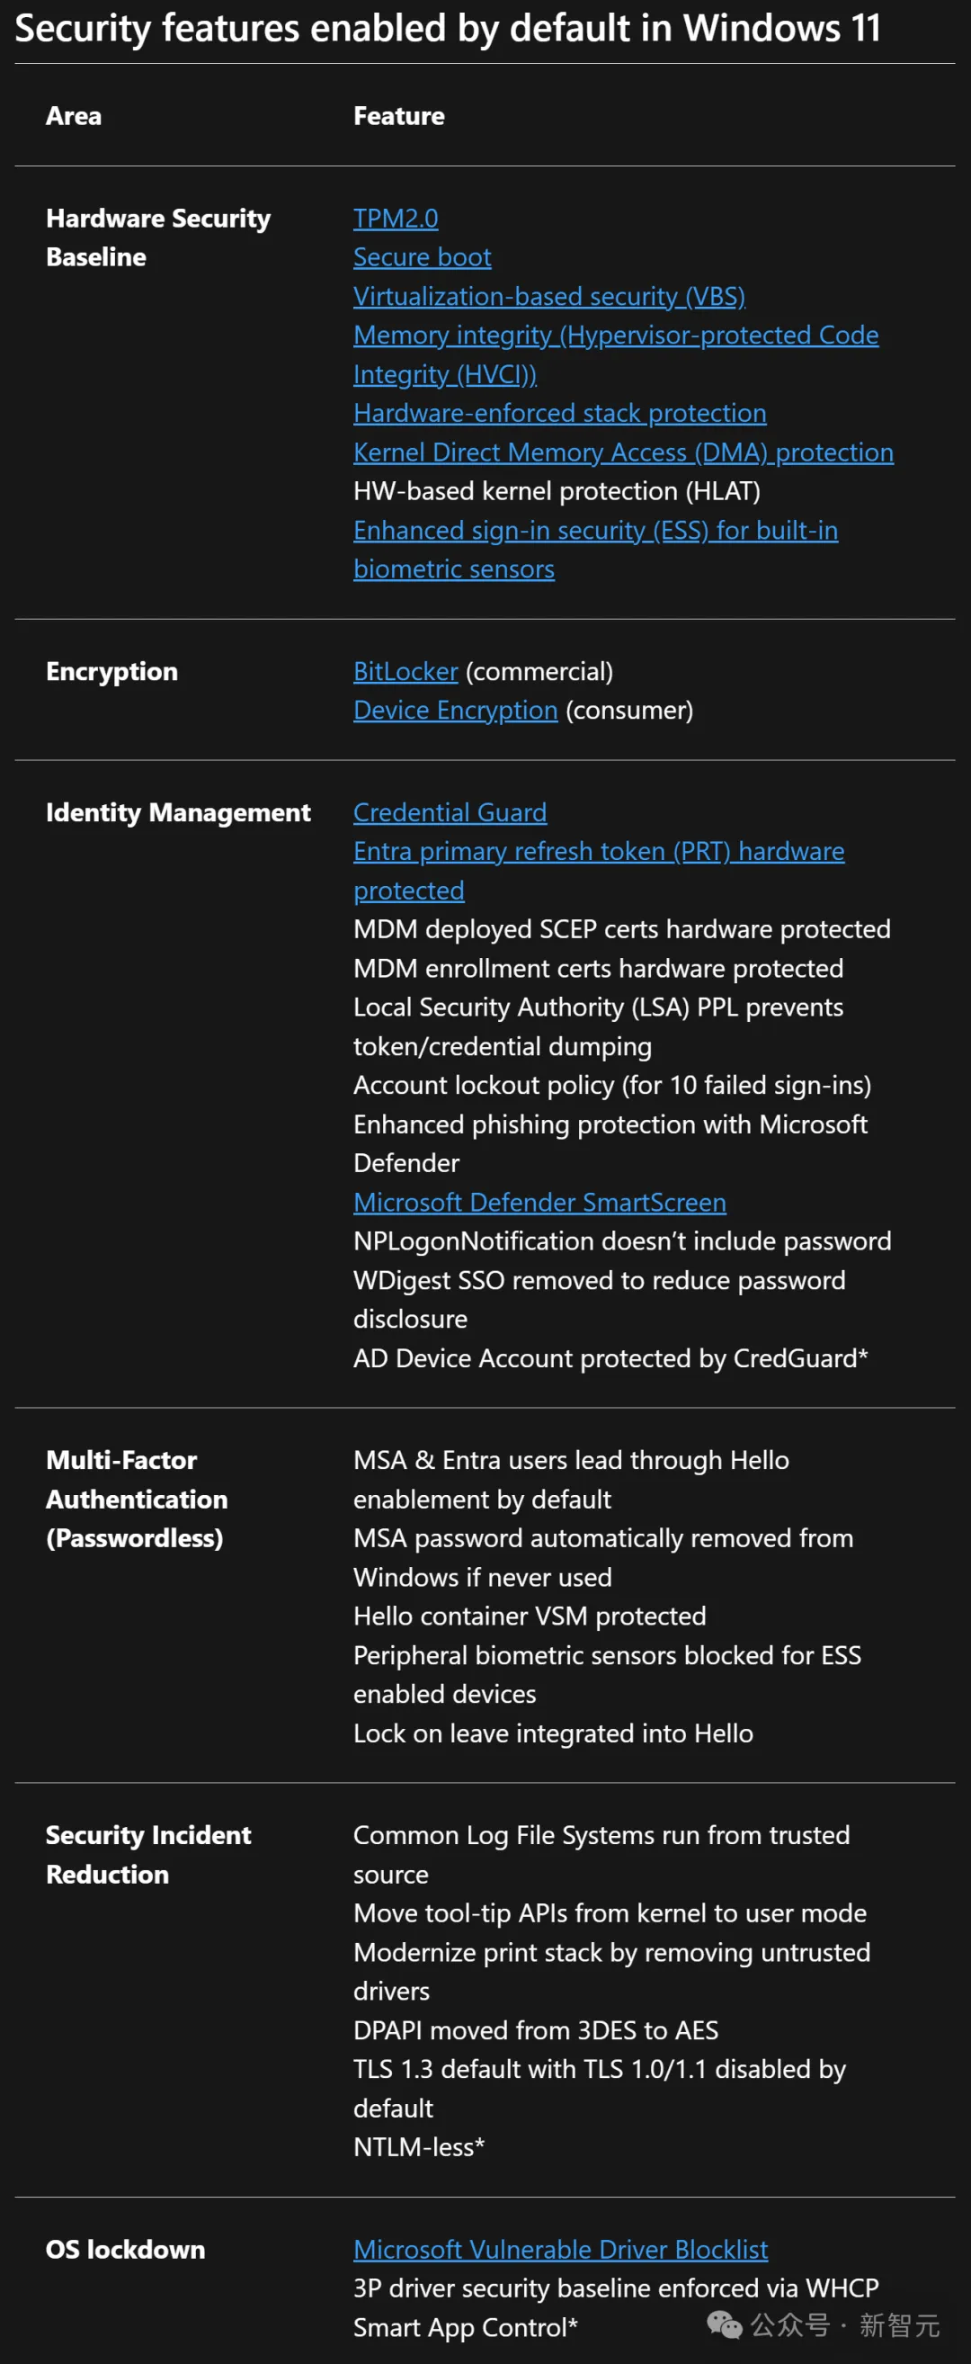Open Hardware-enforced stack protection link

(x=559, y=413)
